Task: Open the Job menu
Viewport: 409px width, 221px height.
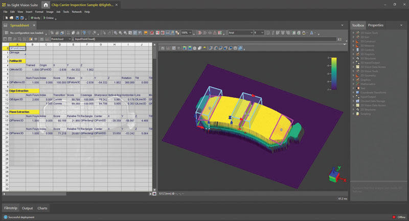Action: 58,12
